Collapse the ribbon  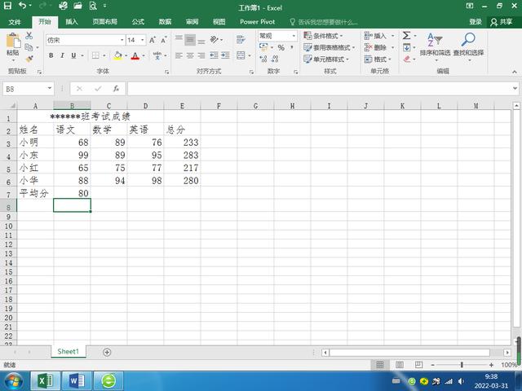(515, 72)
